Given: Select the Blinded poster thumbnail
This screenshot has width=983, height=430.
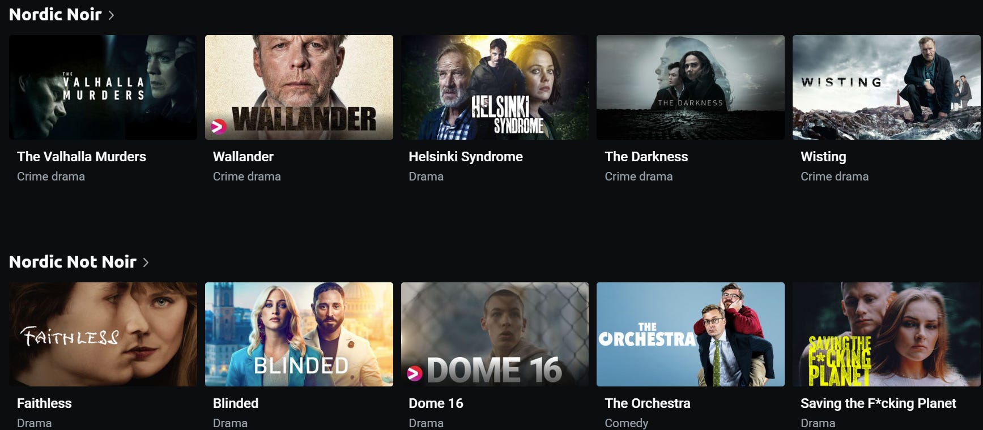Looking at the screenshot, I should coord(299,334).
